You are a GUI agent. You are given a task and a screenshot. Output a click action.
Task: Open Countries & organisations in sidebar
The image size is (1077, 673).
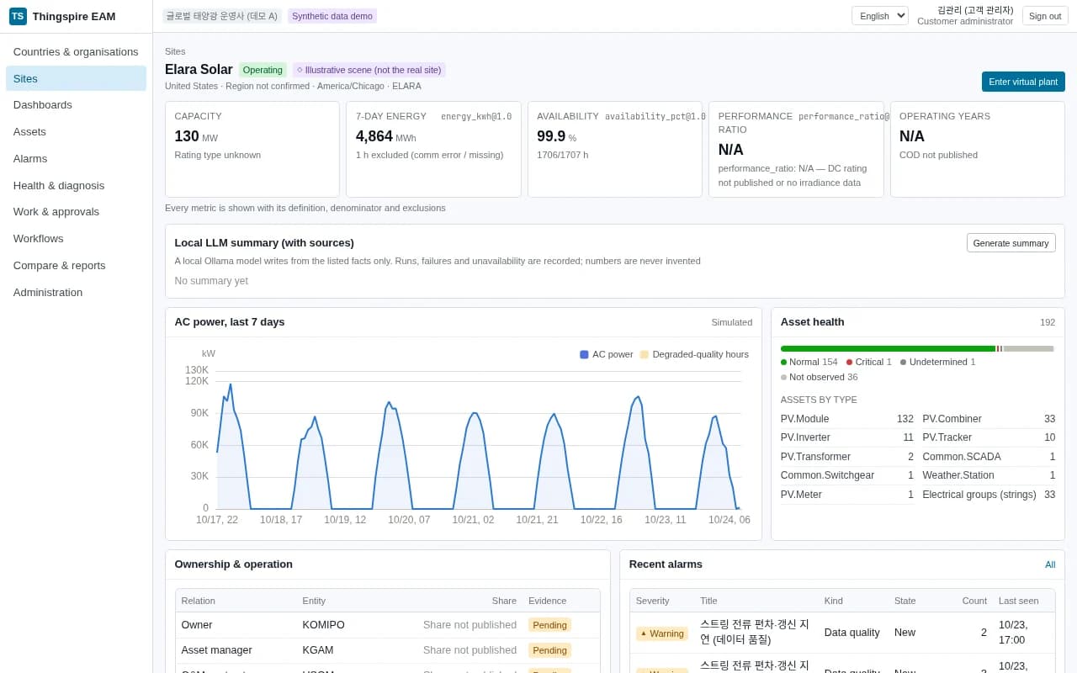pos(76,51)
